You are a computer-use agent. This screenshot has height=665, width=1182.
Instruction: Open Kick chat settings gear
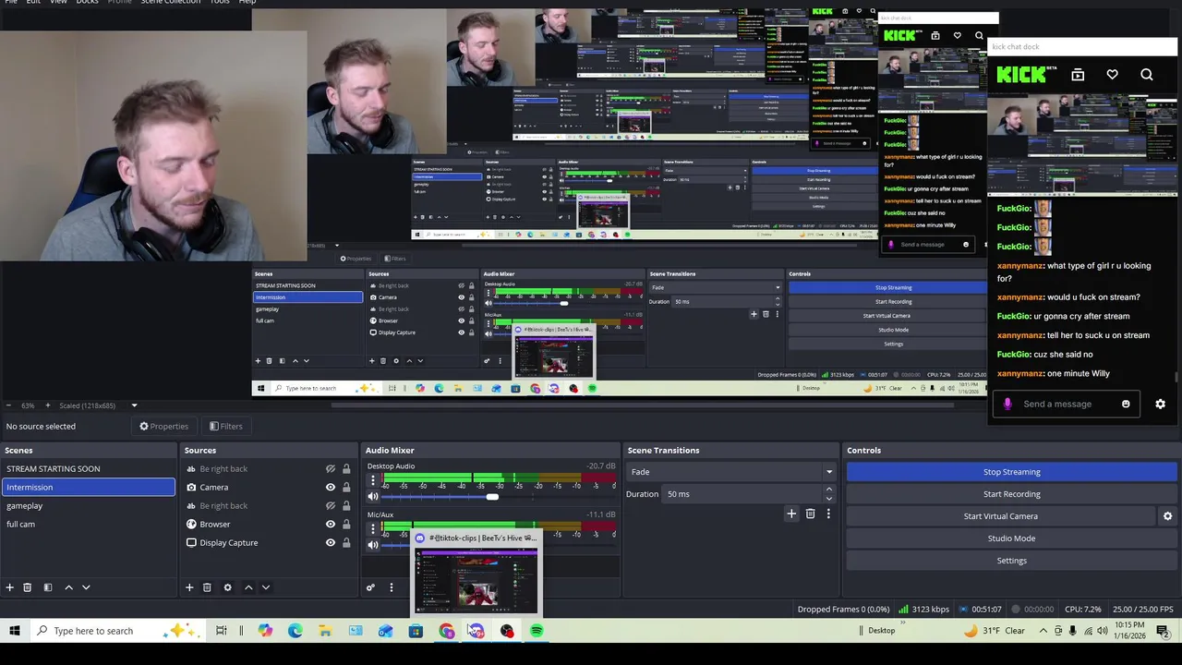tap(1160, 404)
